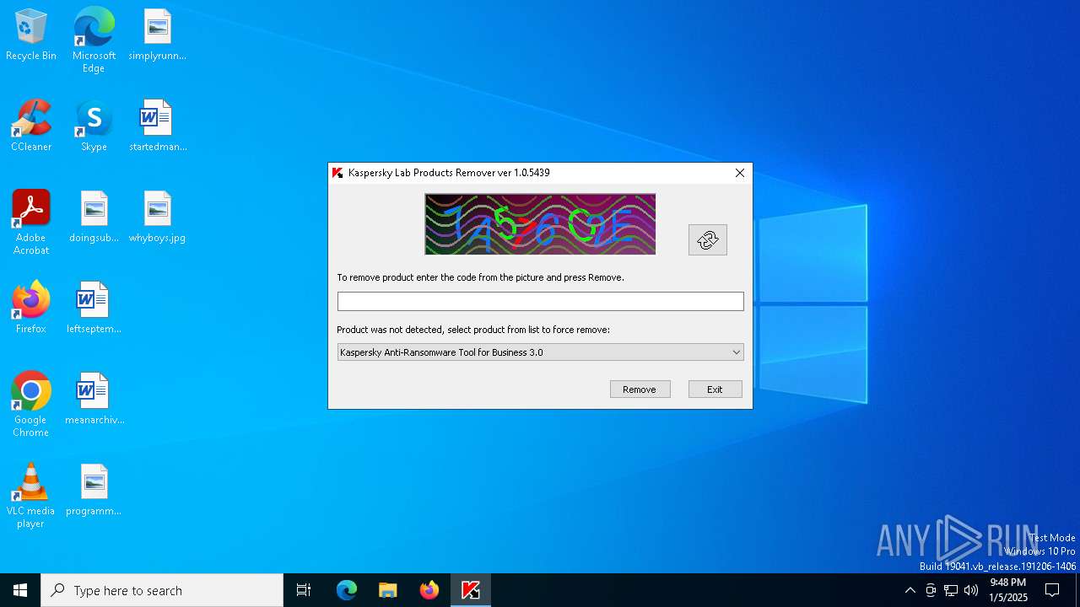Close the Kaspersky Lab Products Remover window
This screenshot has width=1080, height=607.
click(739, 173)
